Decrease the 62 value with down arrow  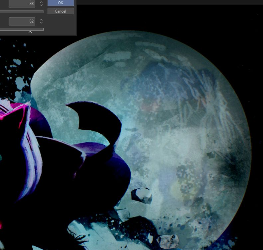41,23
